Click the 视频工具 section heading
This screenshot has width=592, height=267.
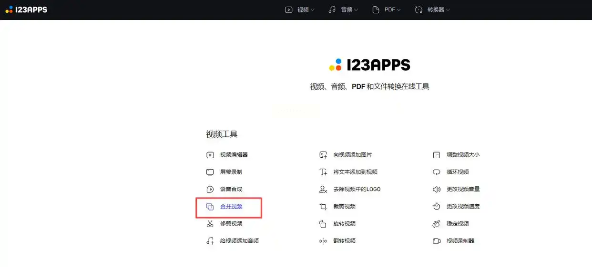click(222, 134)
